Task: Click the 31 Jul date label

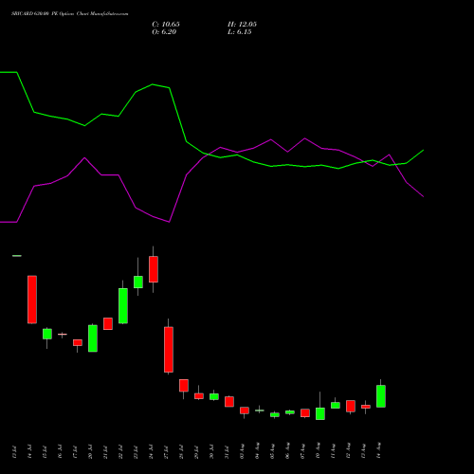Action: (x=227, y=452)
